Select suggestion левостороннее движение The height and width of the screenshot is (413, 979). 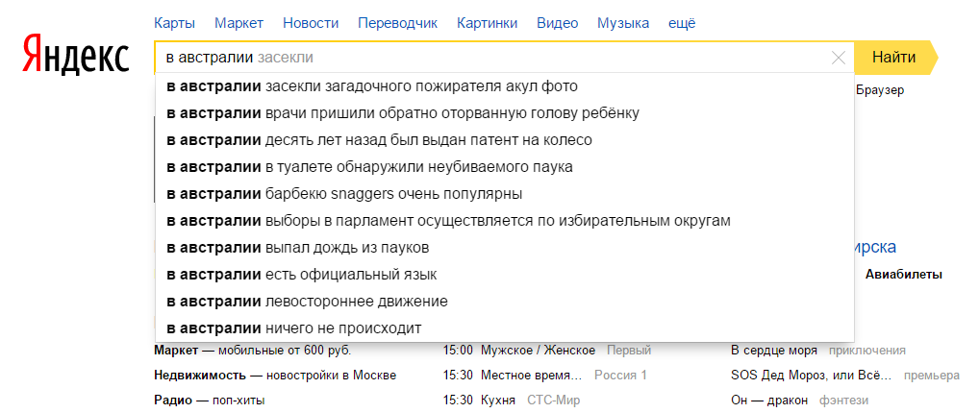pos(505,302)
